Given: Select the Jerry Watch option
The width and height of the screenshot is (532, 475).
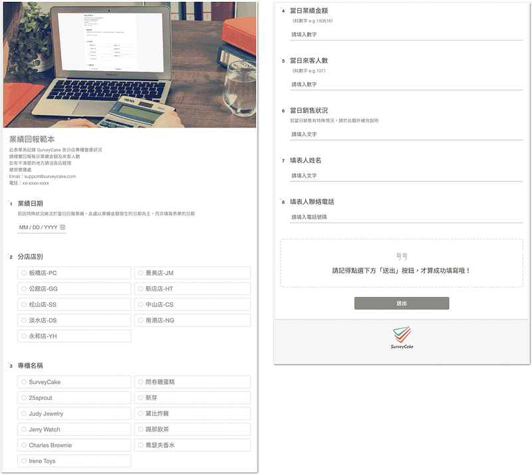Looking at the screenshot, I should tap(74, 429).
